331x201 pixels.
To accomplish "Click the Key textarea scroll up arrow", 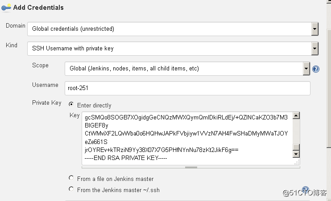I will (x=296, y=115).
